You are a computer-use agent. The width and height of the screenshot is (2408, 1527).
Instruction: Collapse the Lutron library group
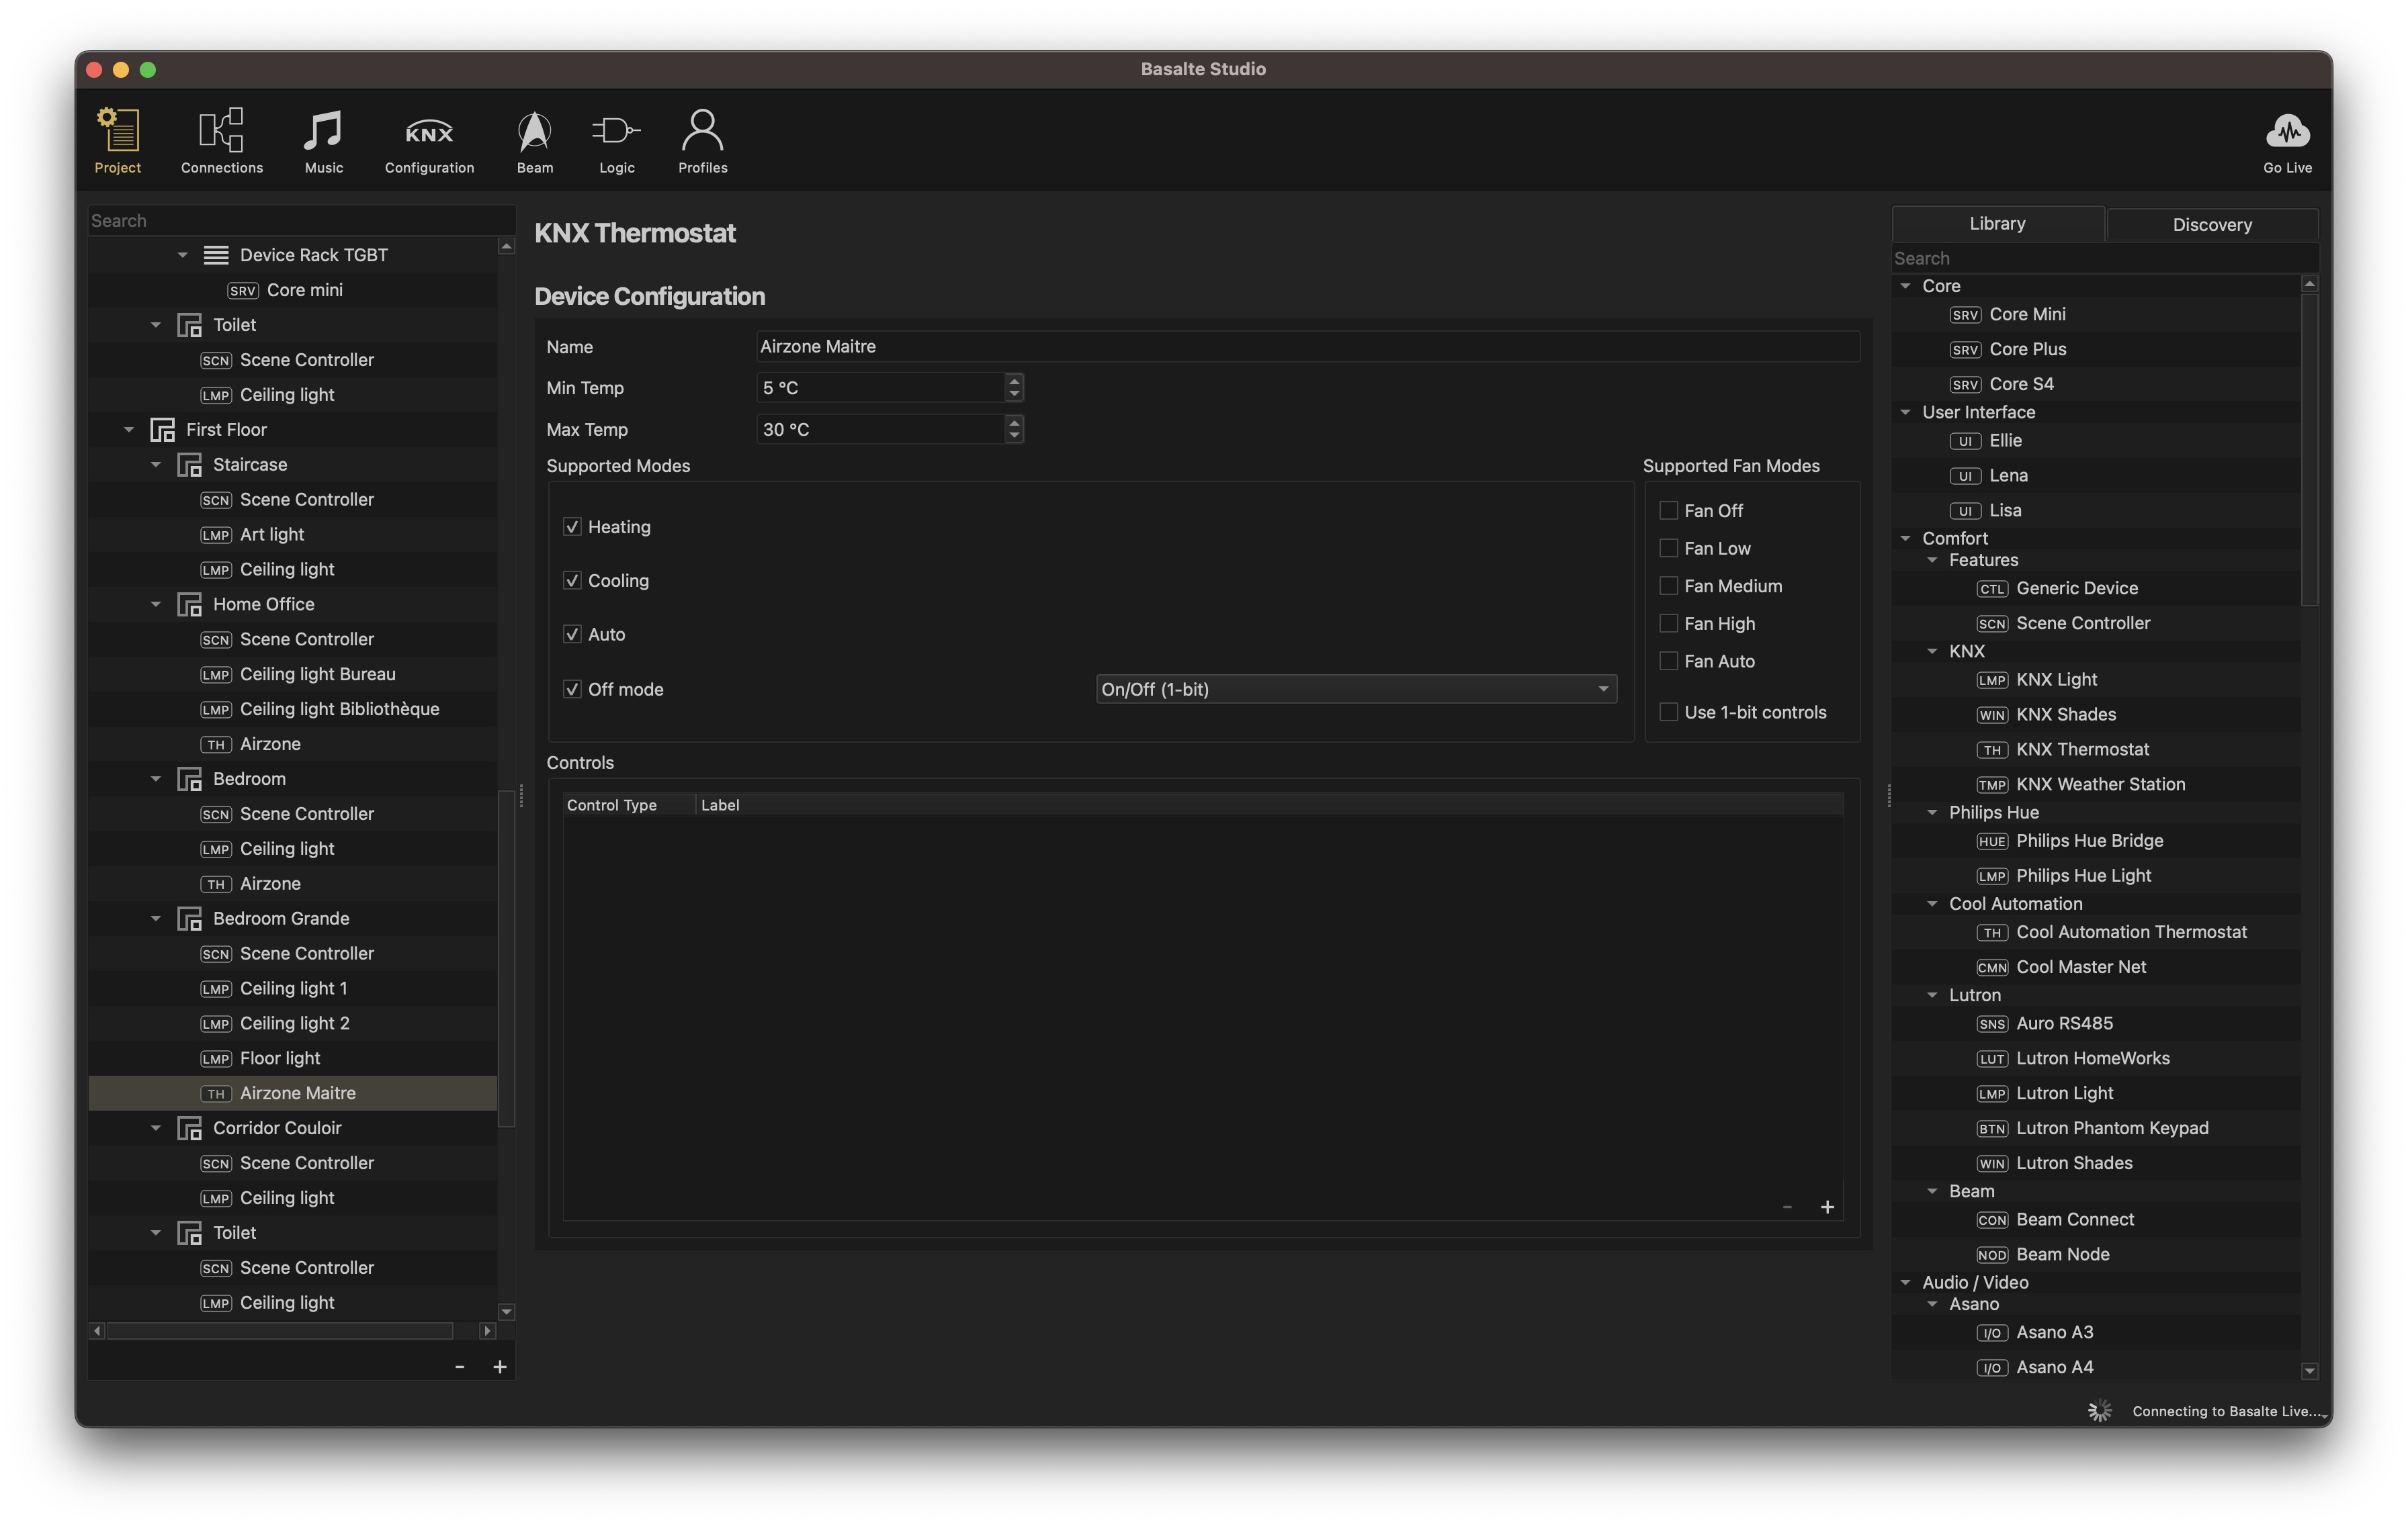[1932, 995]
